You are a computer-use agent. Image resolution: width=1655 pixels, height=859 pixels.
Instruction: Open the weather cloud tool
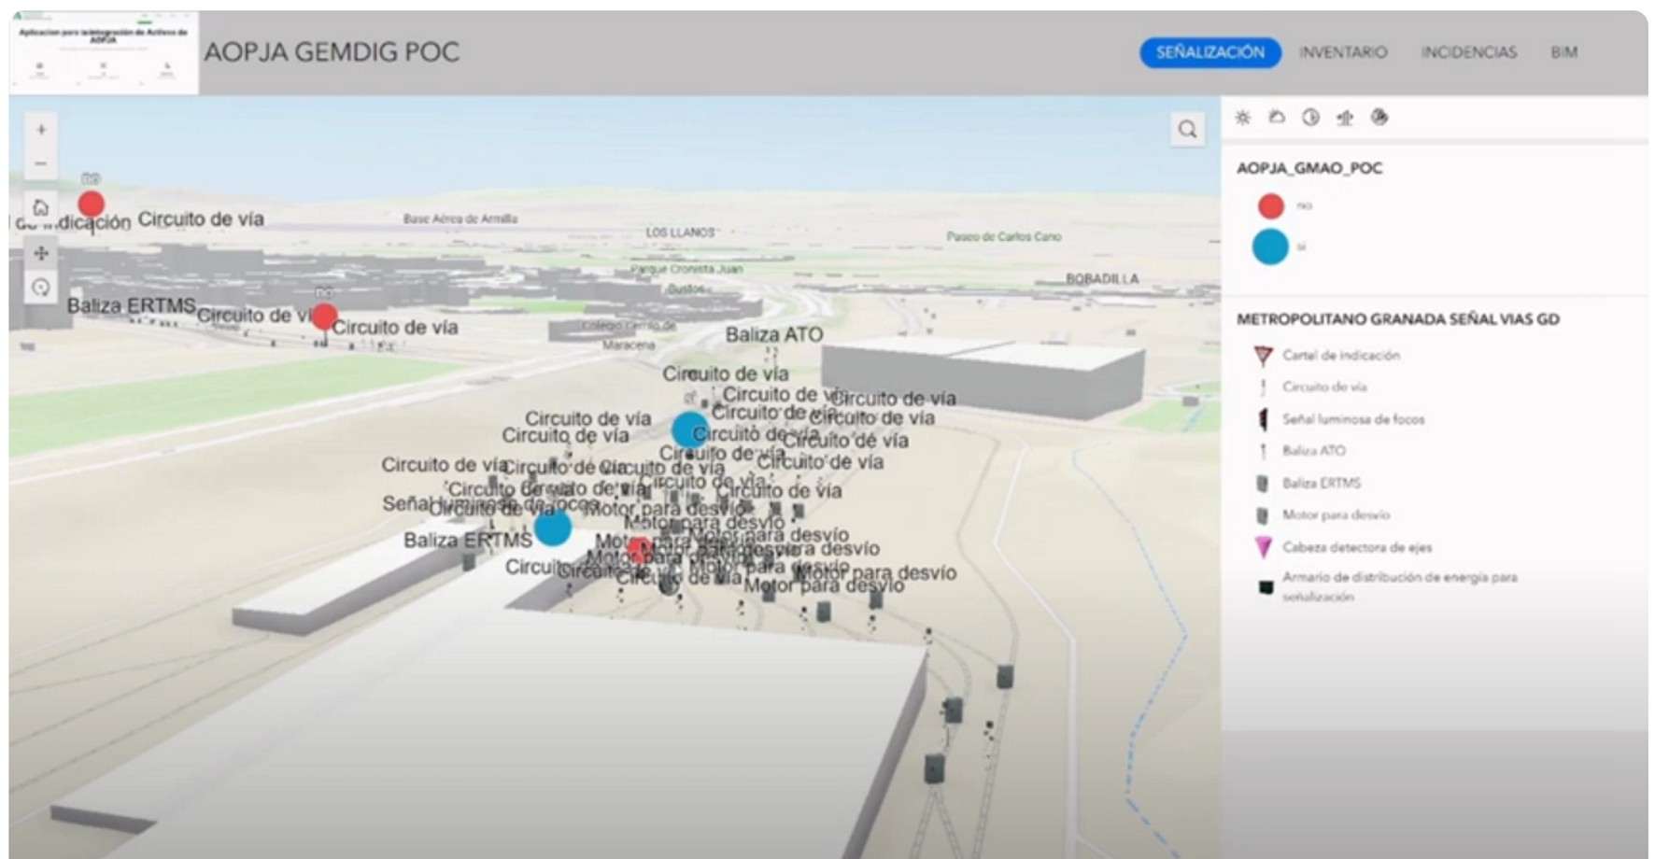[x=1276, y=118]
